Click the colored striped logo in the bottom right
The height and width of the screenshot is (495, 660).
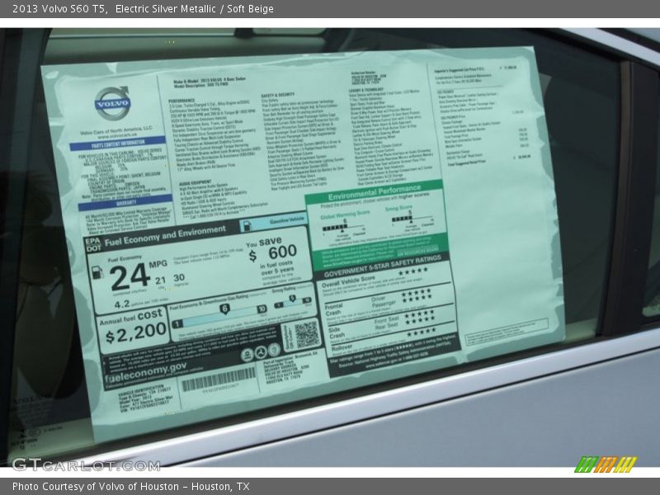(x=606, y=464)
